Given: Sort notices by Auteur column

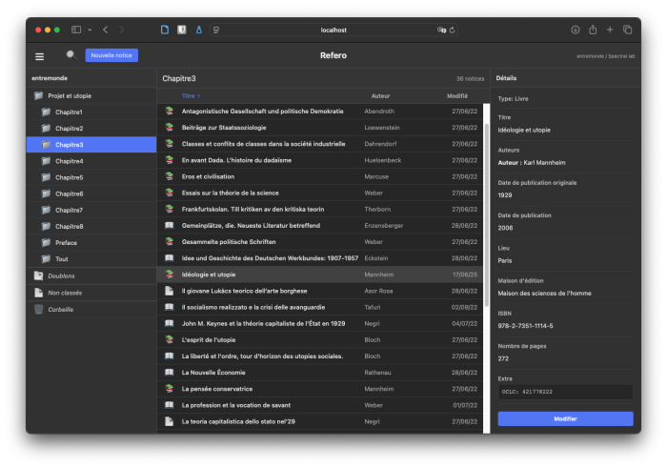Looking at the screenshot, I should (380, 96).
